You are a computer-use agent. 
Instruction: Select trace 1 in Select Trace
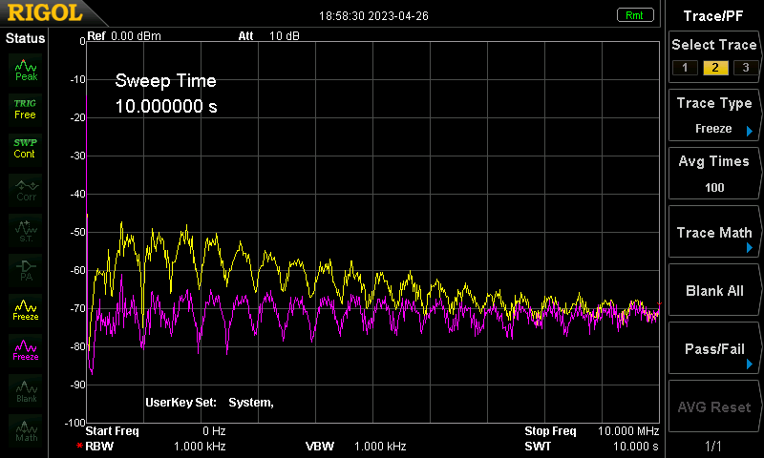[685, 68]
